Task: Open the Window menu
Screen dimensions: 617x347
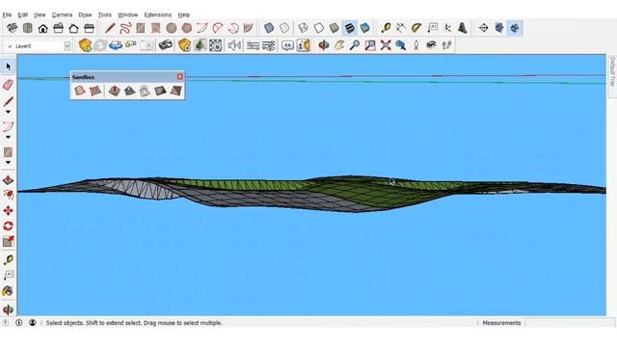Action: pyautogui.click(x=128, y=14)
